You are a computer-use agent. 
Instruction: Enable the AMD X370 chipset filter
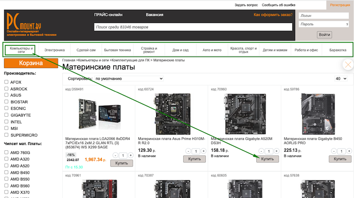click(6, 192)
